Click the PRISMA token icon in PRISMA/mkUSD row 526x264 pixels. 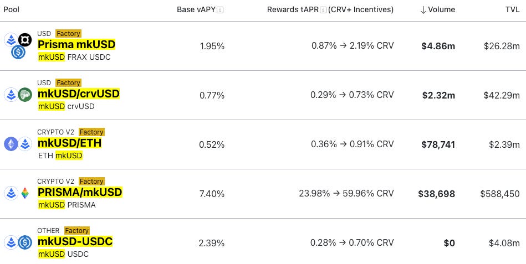[x=25, y=193]
